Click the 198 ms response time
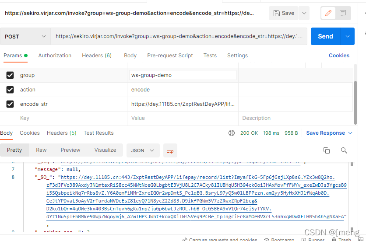 point(271,133)
